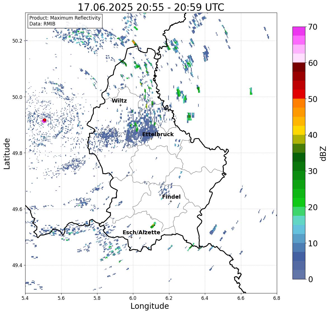The height and width of the screenshot is (313, 330).
Task: Click the 60 tick on colorbar
Action: [x=313, y=63]
